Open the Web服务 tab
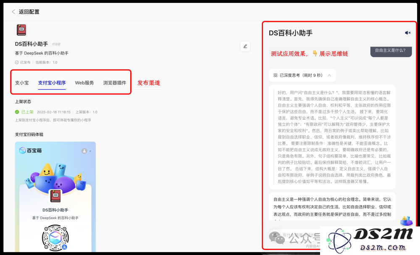 click(84, 83)
